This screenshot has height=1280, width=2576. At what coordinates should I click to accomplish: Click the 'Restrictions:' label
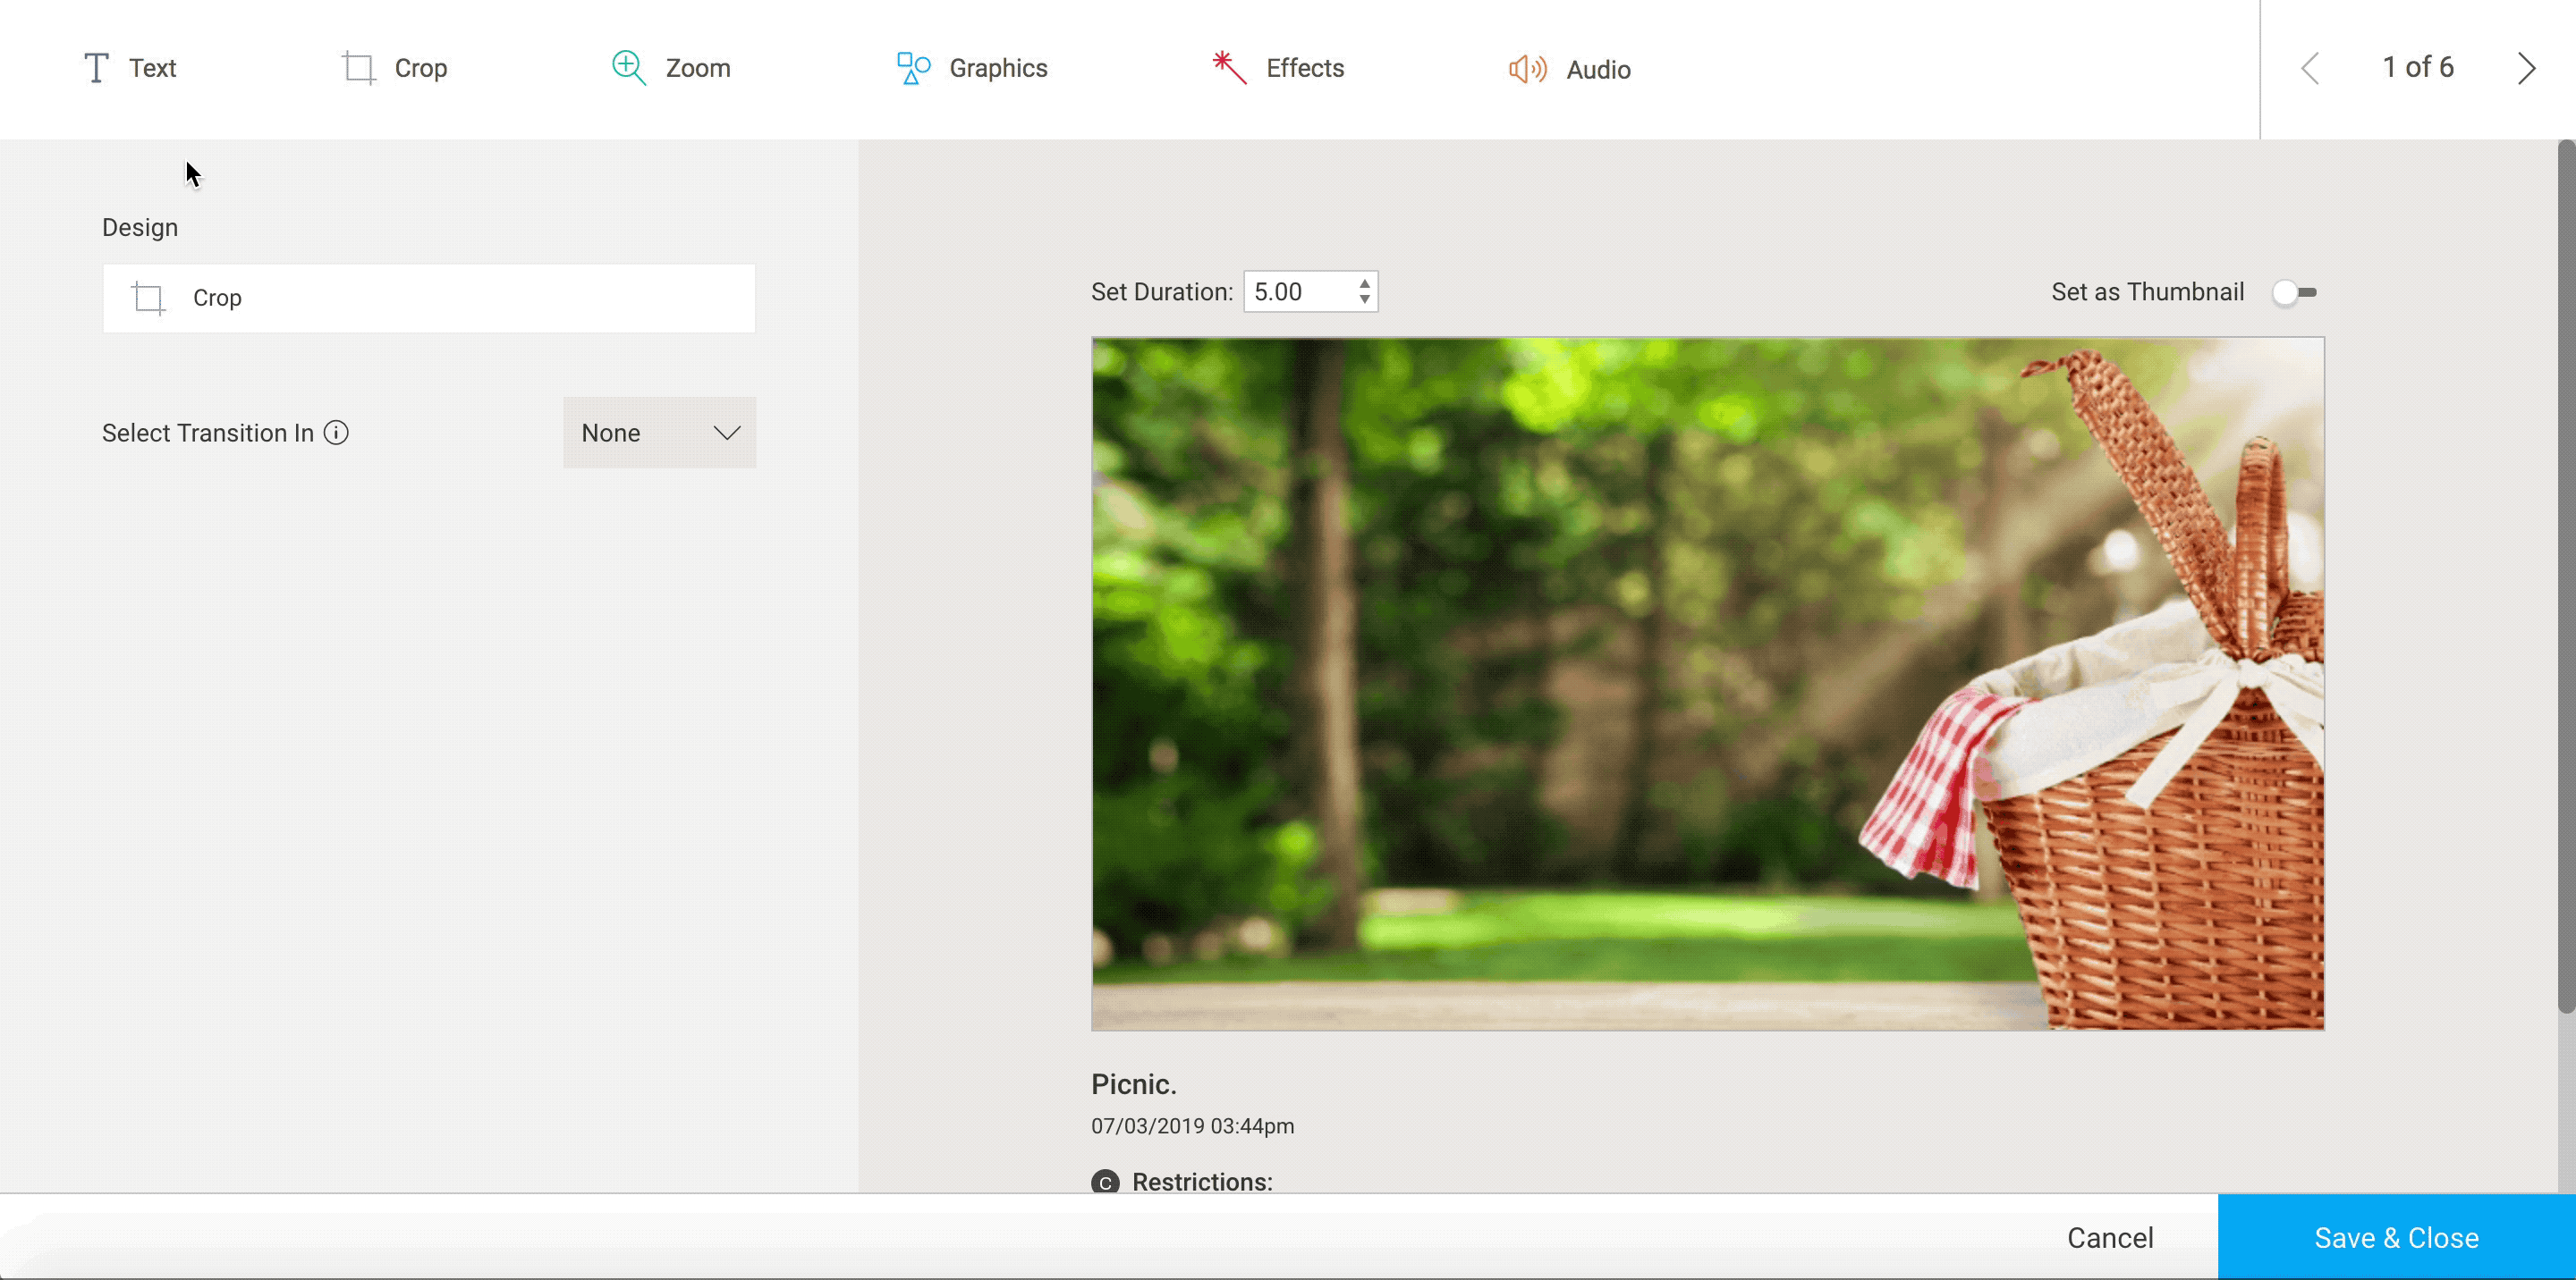pyautogui.click(x=1202, y=1182)
